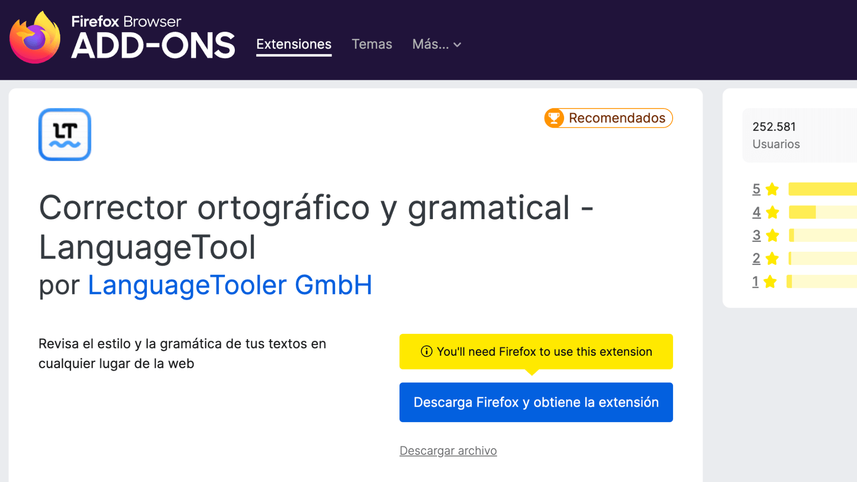Click the LanguageTool LT extension icon
Viewport: 857px width, 482px height.
tap(65, 134)
